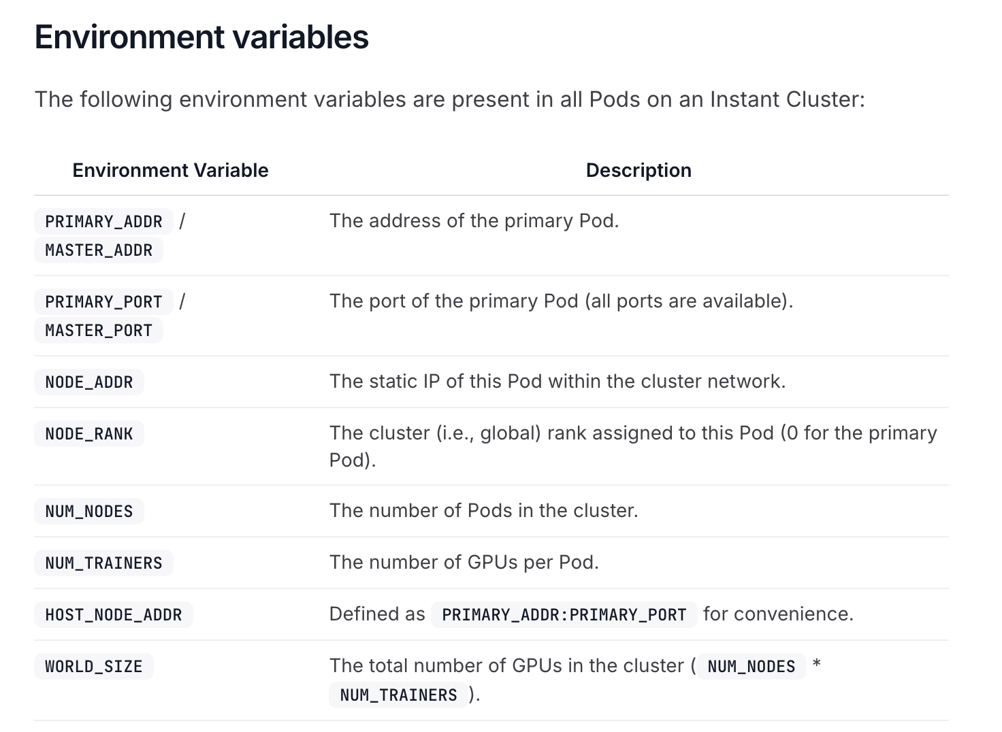Click NUM_NODES code inside the WORLD_SIZE description

751,667
